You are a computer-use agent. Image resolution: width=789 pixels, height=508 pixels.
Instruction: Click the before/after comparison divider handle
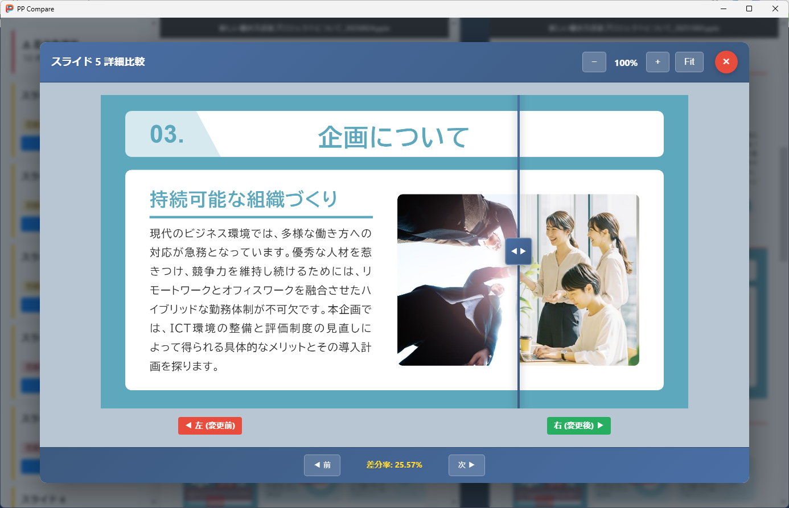point(518,251)
